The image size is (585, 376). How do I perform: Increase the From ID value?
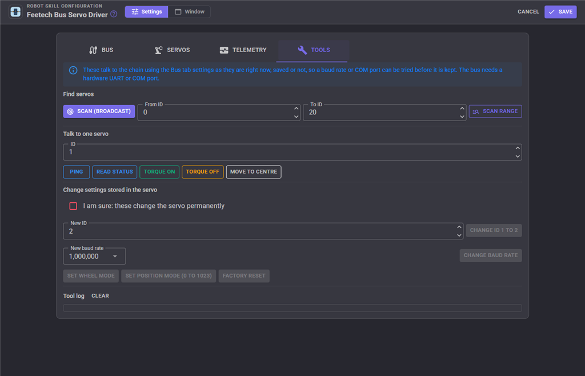[x=296, y=108]
